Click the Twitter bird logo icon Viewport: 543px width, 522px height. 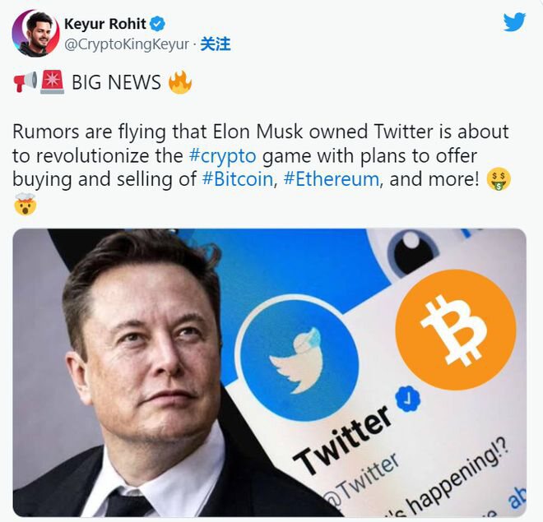click(514, 22)
